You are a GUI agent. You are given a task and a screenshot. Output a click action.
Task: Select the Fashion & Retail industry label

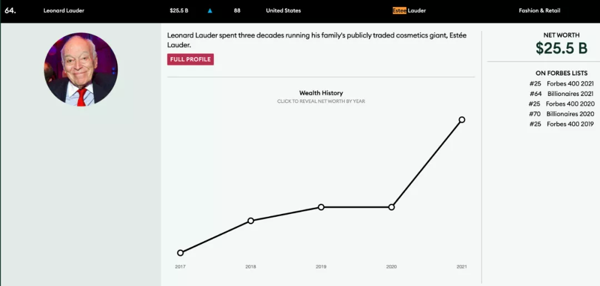(x=540, y=11)
